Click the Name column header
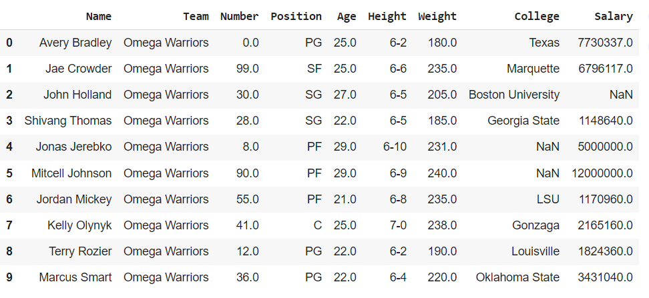The height and width of the screenshot is (298, 649). 99,16
